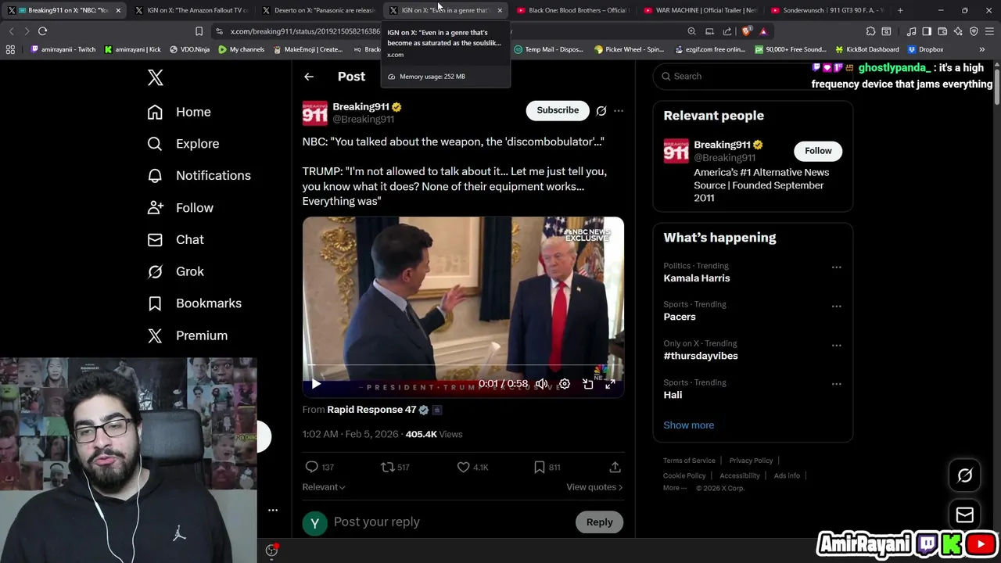
Task: Open Explore in X sidebar
Action: click(x=183, y=144)
